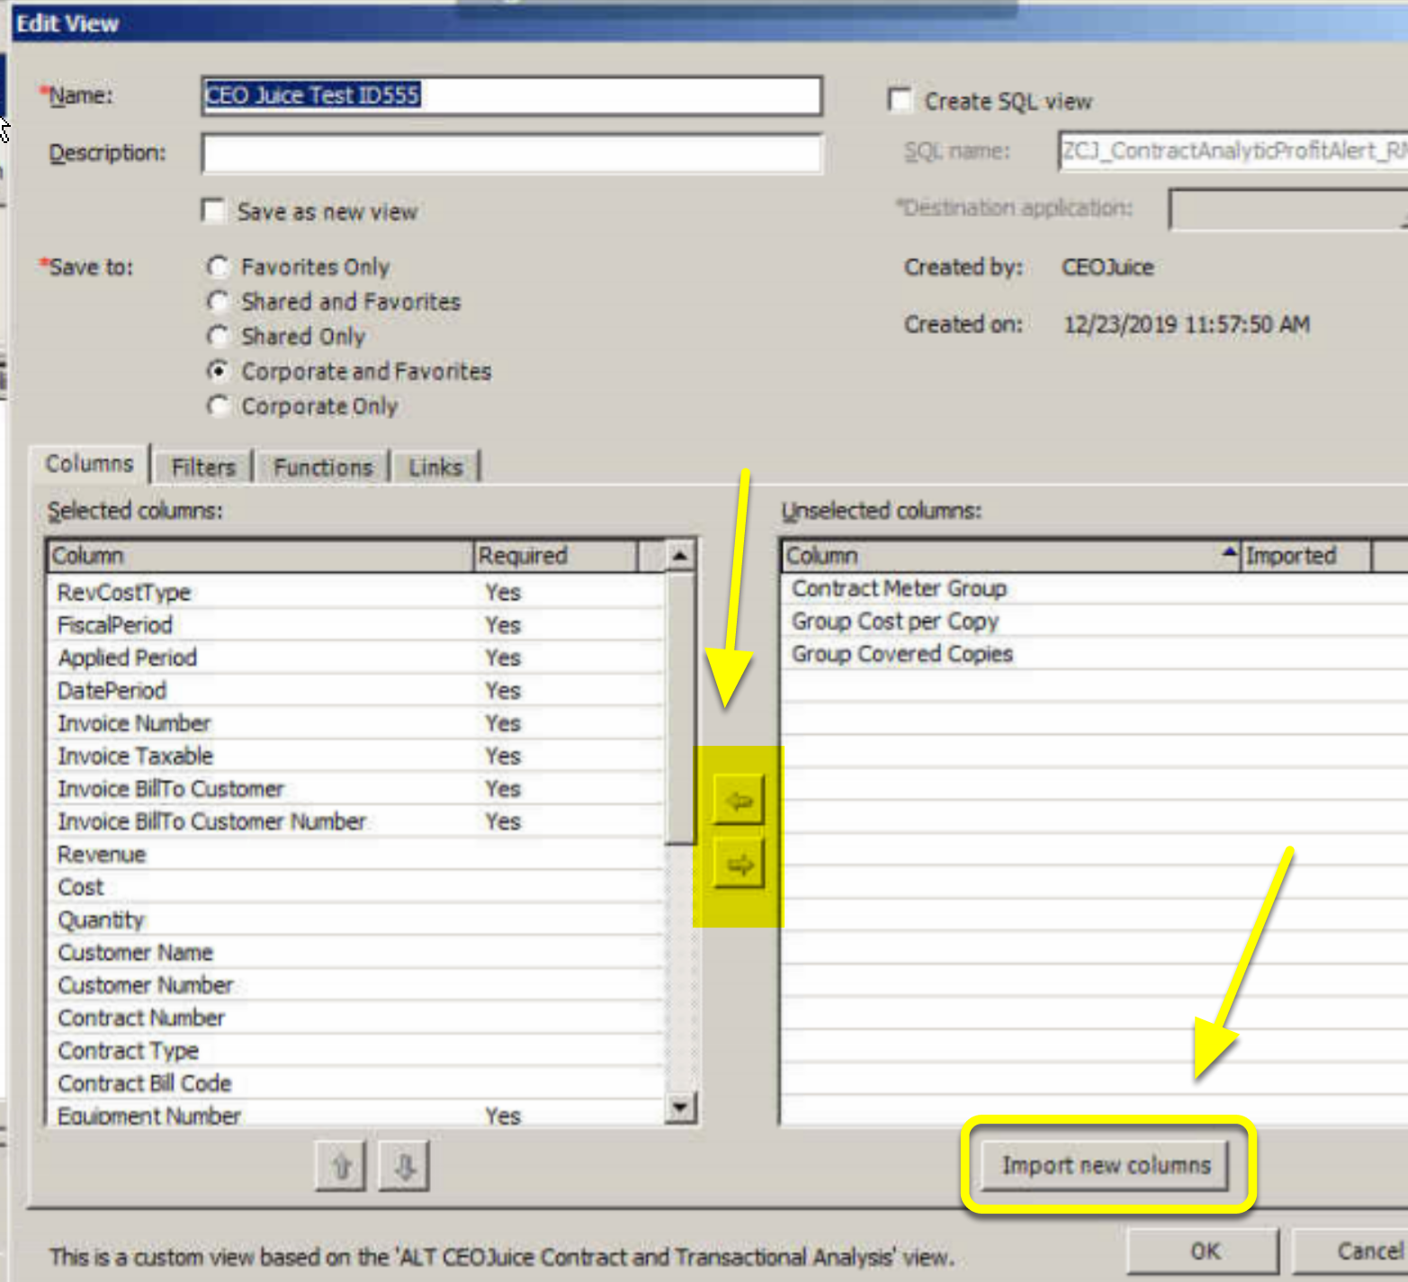The height and width of the screenshot is (1282, 1408).
Task: Select Quantity column row
Action: 356,919
